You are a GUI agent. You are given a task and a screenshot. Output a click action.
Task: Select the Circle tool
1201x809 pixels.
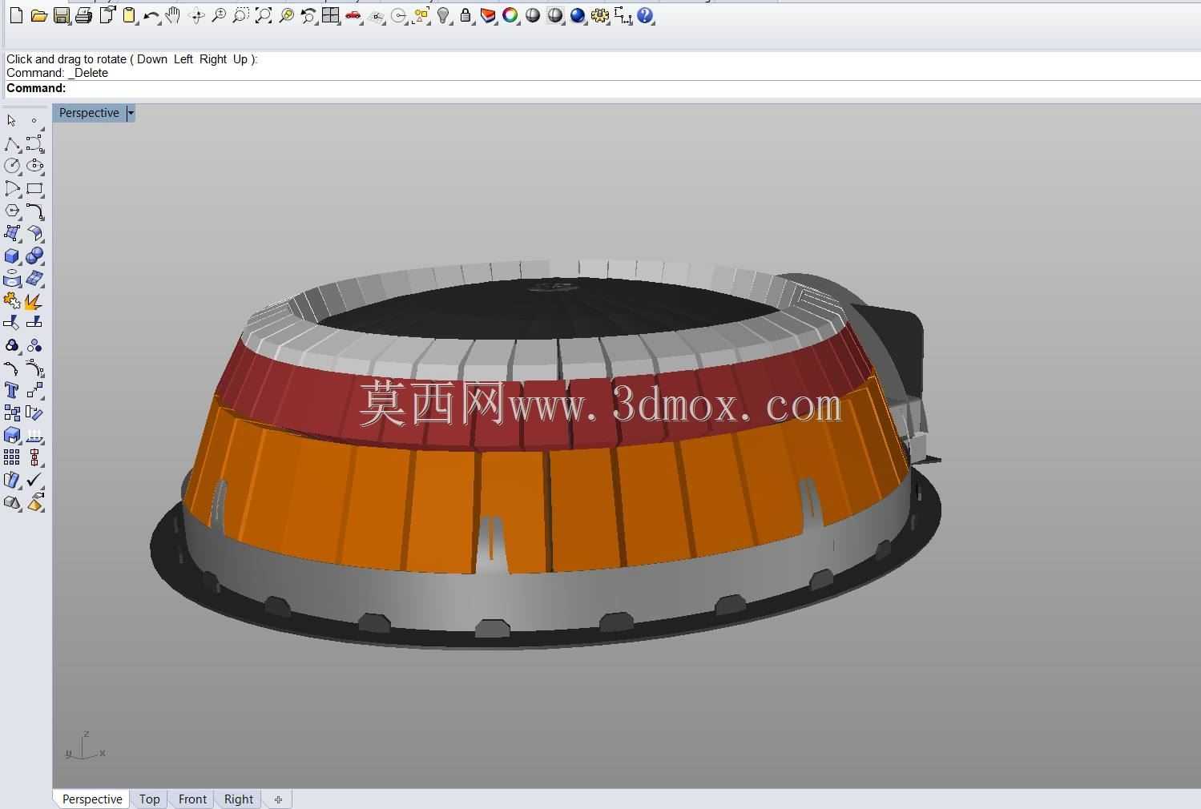pyautogui.click(x=12, y=166)
